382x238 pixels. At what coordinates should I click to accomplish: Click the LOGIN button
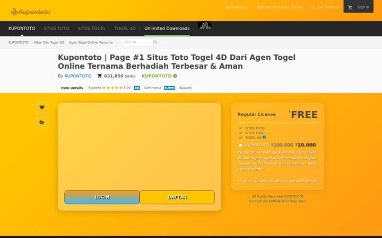tap(102, 197)
